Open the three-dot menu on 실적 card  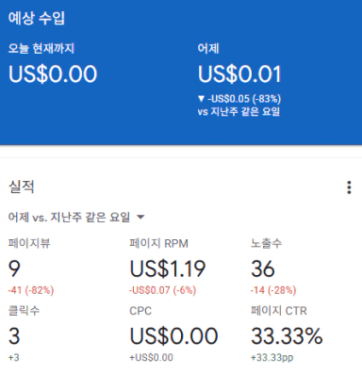pos(349,187)
